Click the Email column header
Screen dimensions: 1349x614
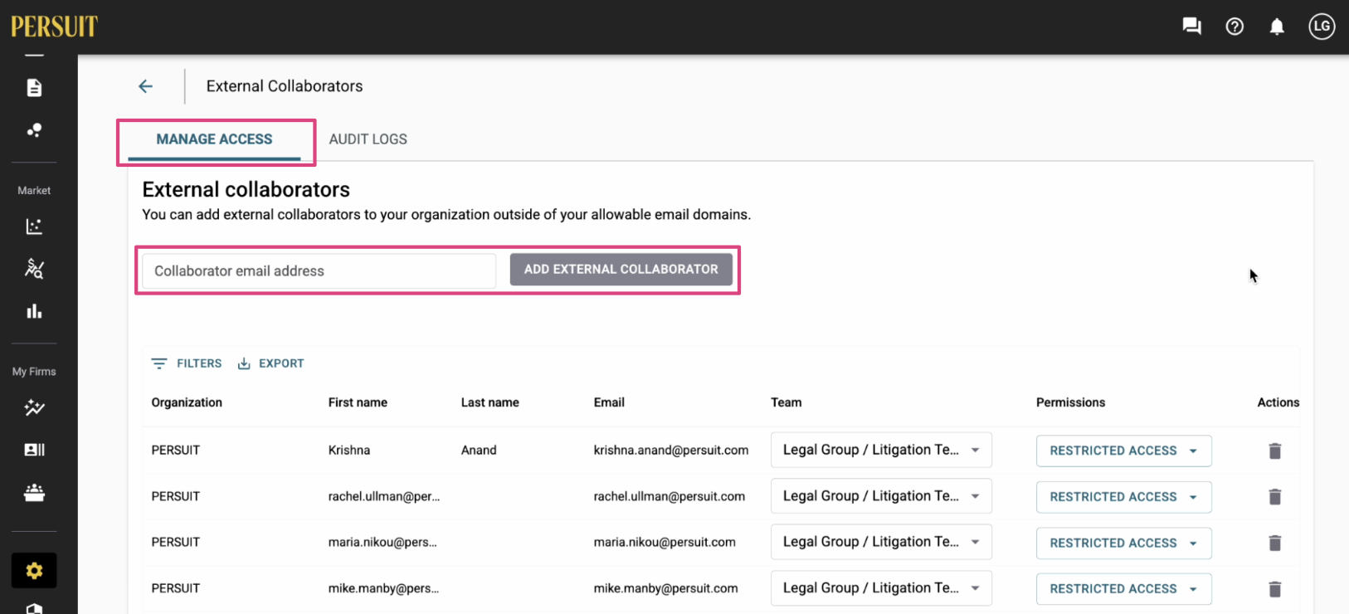[609, 402]
